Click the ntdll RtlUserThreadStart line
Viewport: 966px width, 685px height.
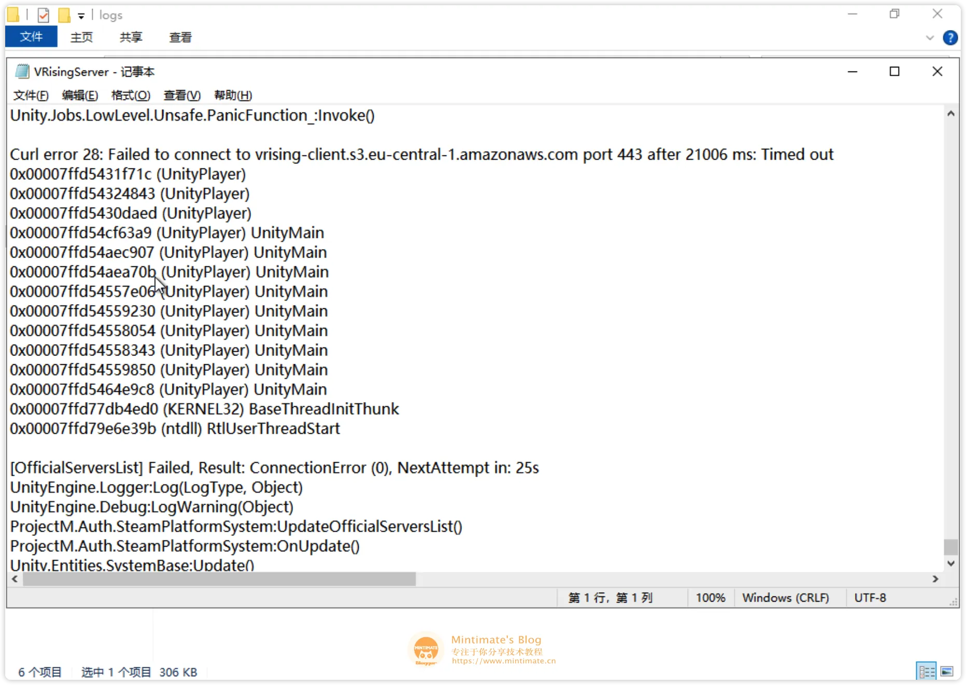175,429
